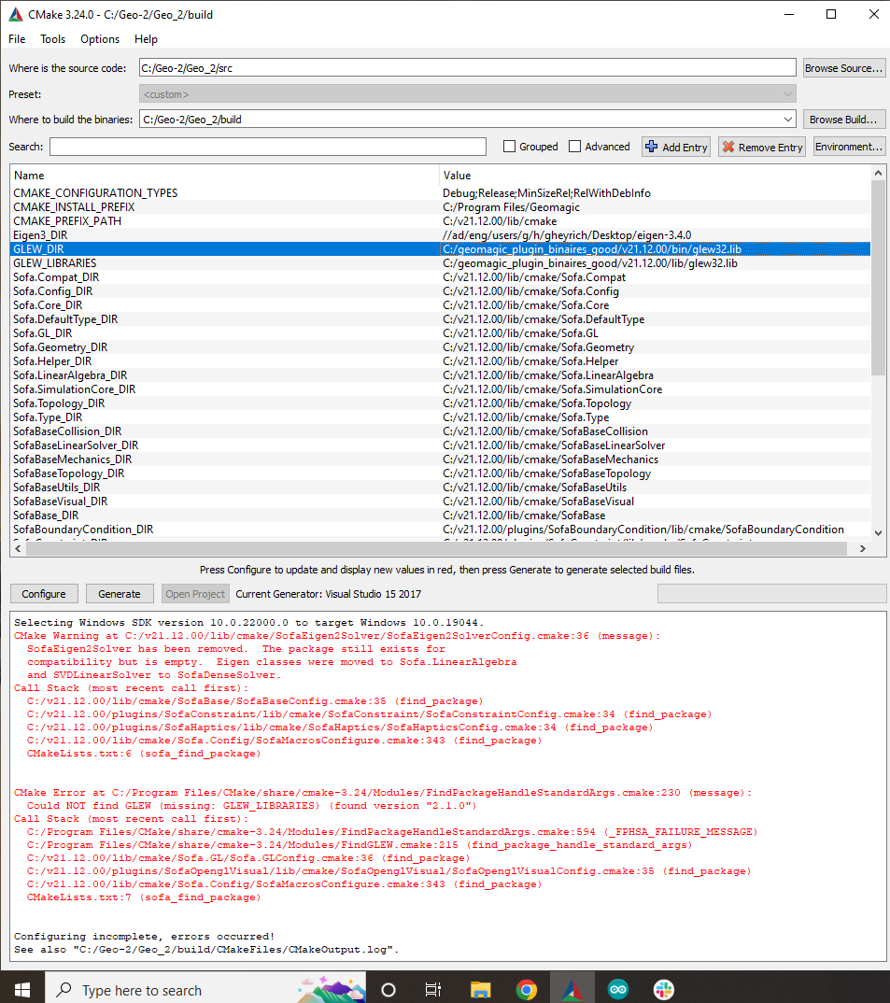Enable the Advanced checkbox
This screenshot has width=890, height=1003.
click(574, 147)
